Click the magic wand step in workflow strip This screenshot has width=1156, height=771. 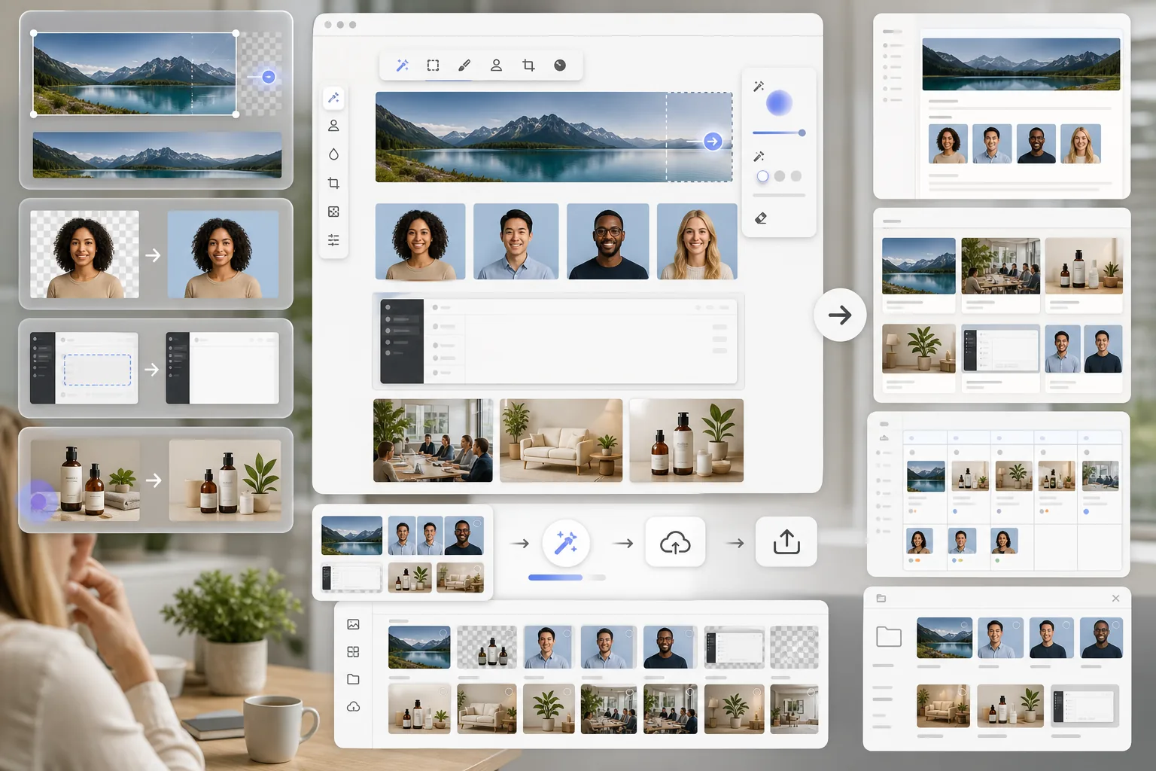[566, 543]
